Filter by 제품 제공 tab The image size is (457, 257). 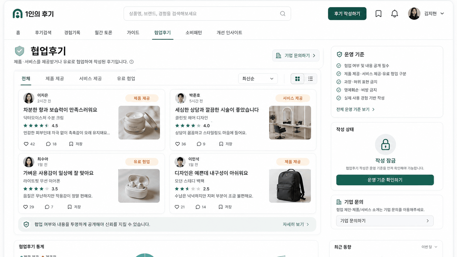(55, 79)
